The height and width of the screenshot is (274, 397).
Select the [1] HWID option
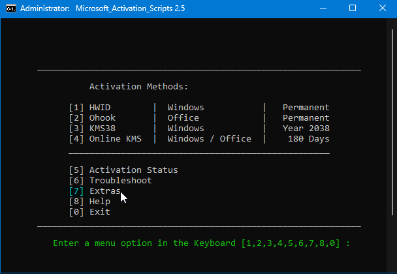pyautogui.click(x=90, y=108)
